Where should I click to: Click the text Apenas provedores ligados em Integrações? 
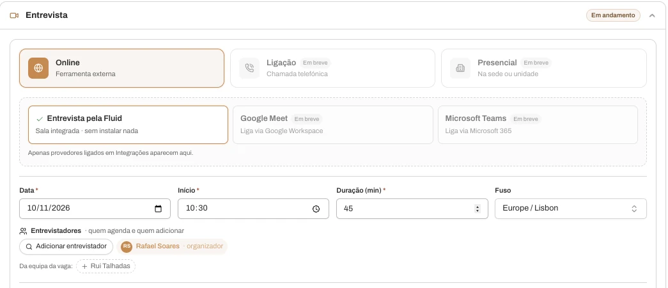pos(111,153)
